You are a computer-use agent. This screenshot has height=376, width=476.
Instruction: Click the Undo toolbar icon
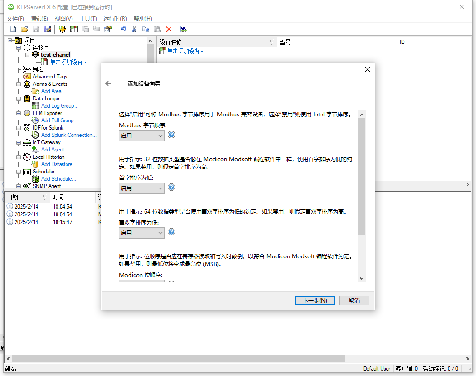(123, 29)
